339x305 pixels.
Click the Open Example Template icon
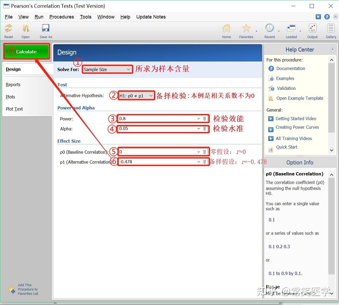tap(271, 98)
